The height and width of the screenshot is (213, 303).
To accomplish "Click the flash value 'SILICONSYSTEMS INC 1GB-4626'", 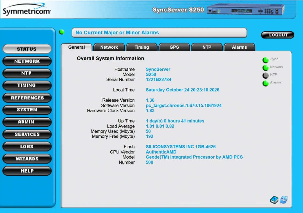I will point(181,147).
